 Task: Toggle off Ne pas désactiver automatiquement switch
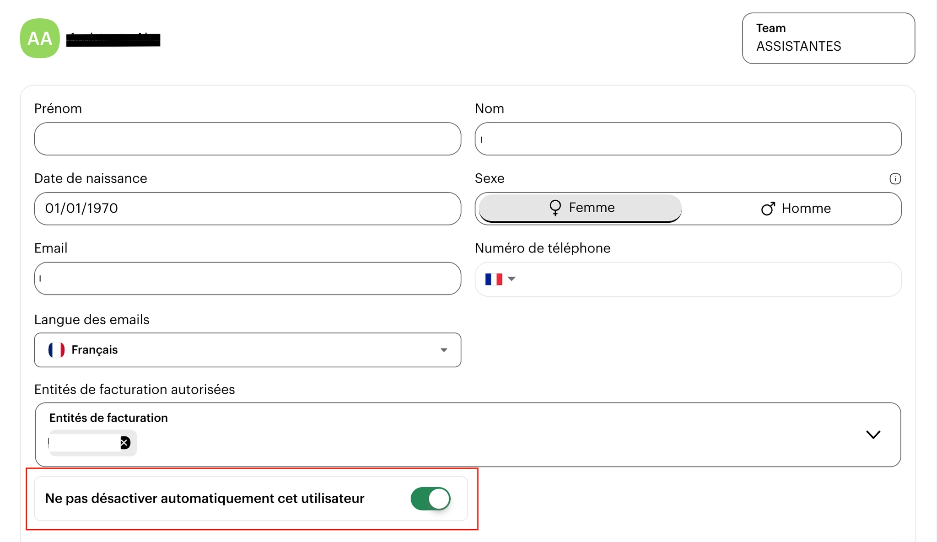pos(430,499)
